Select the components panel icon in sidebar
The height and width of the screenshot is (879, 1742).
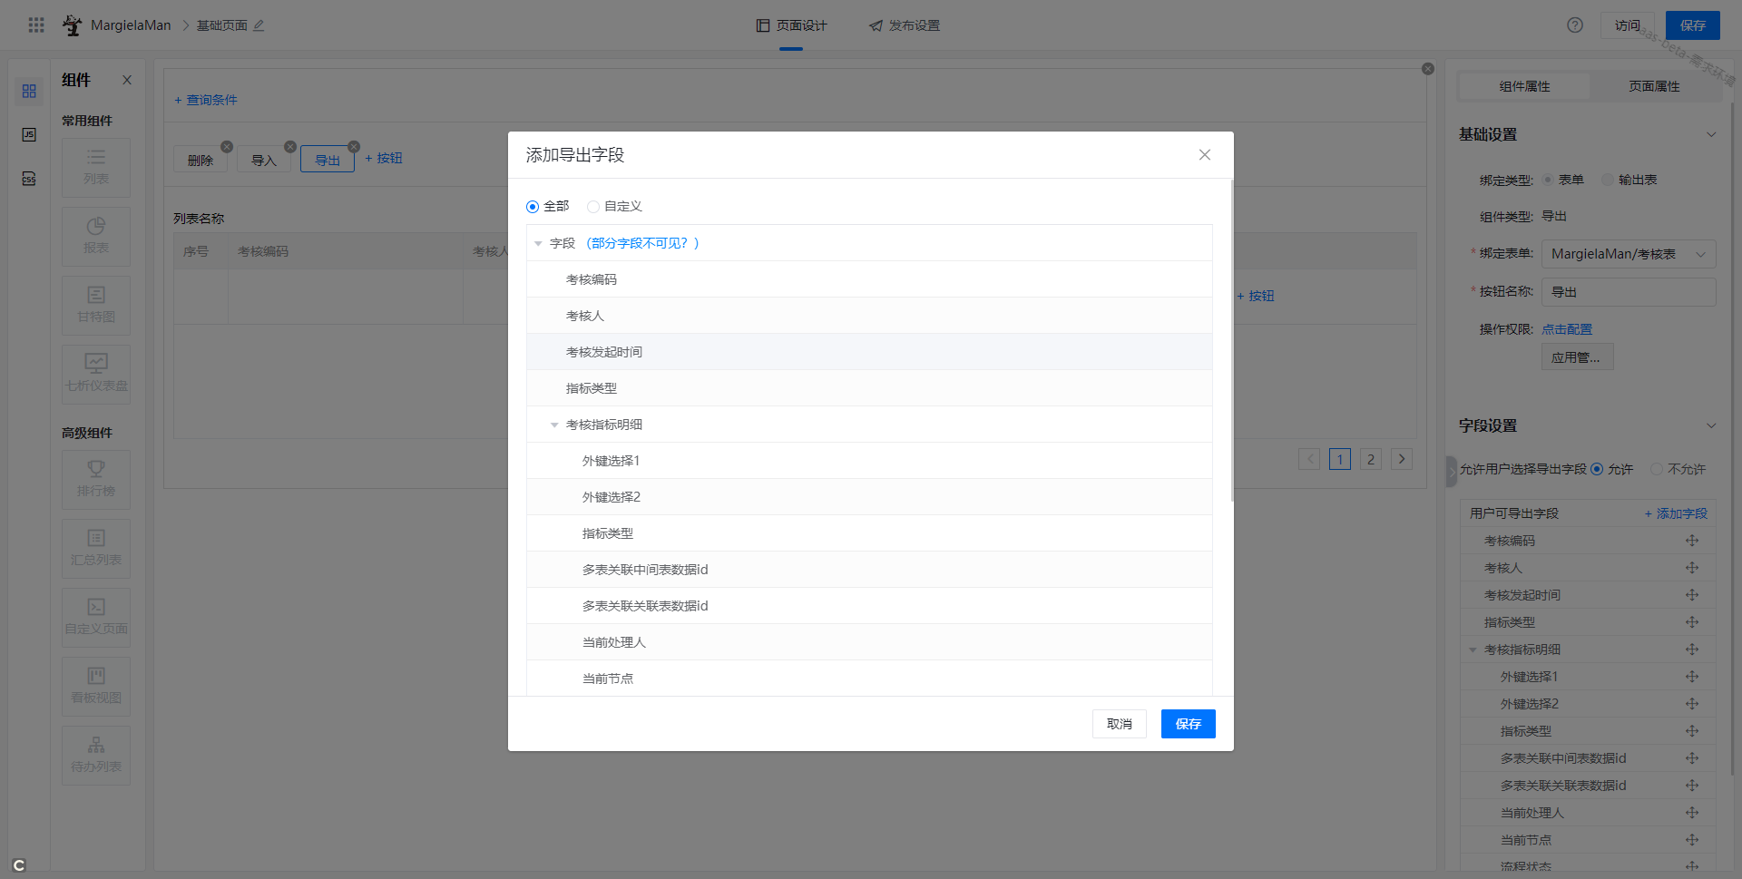pyautogui.click(x=29, y=91)
